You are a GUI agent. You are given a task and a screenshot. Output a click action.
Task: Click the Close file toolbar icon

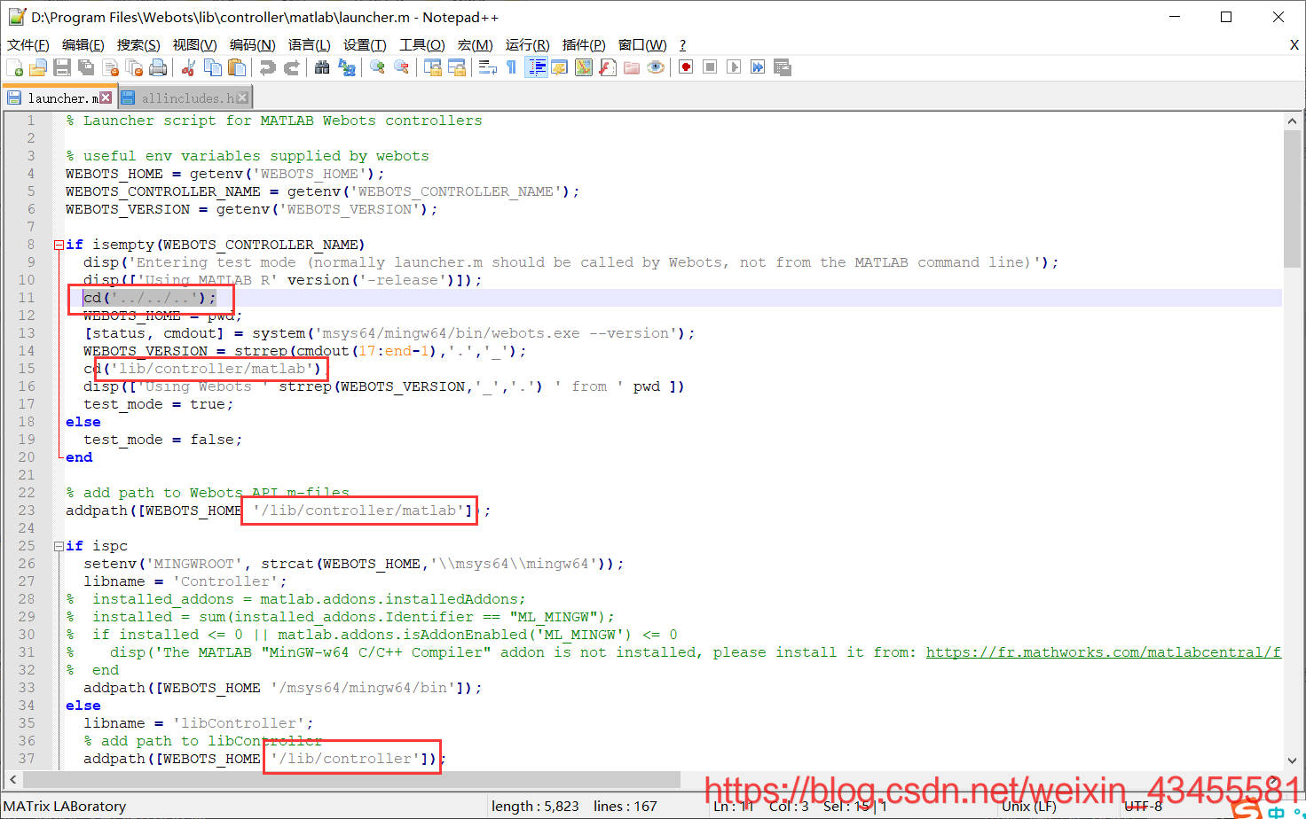click(111, 67)
